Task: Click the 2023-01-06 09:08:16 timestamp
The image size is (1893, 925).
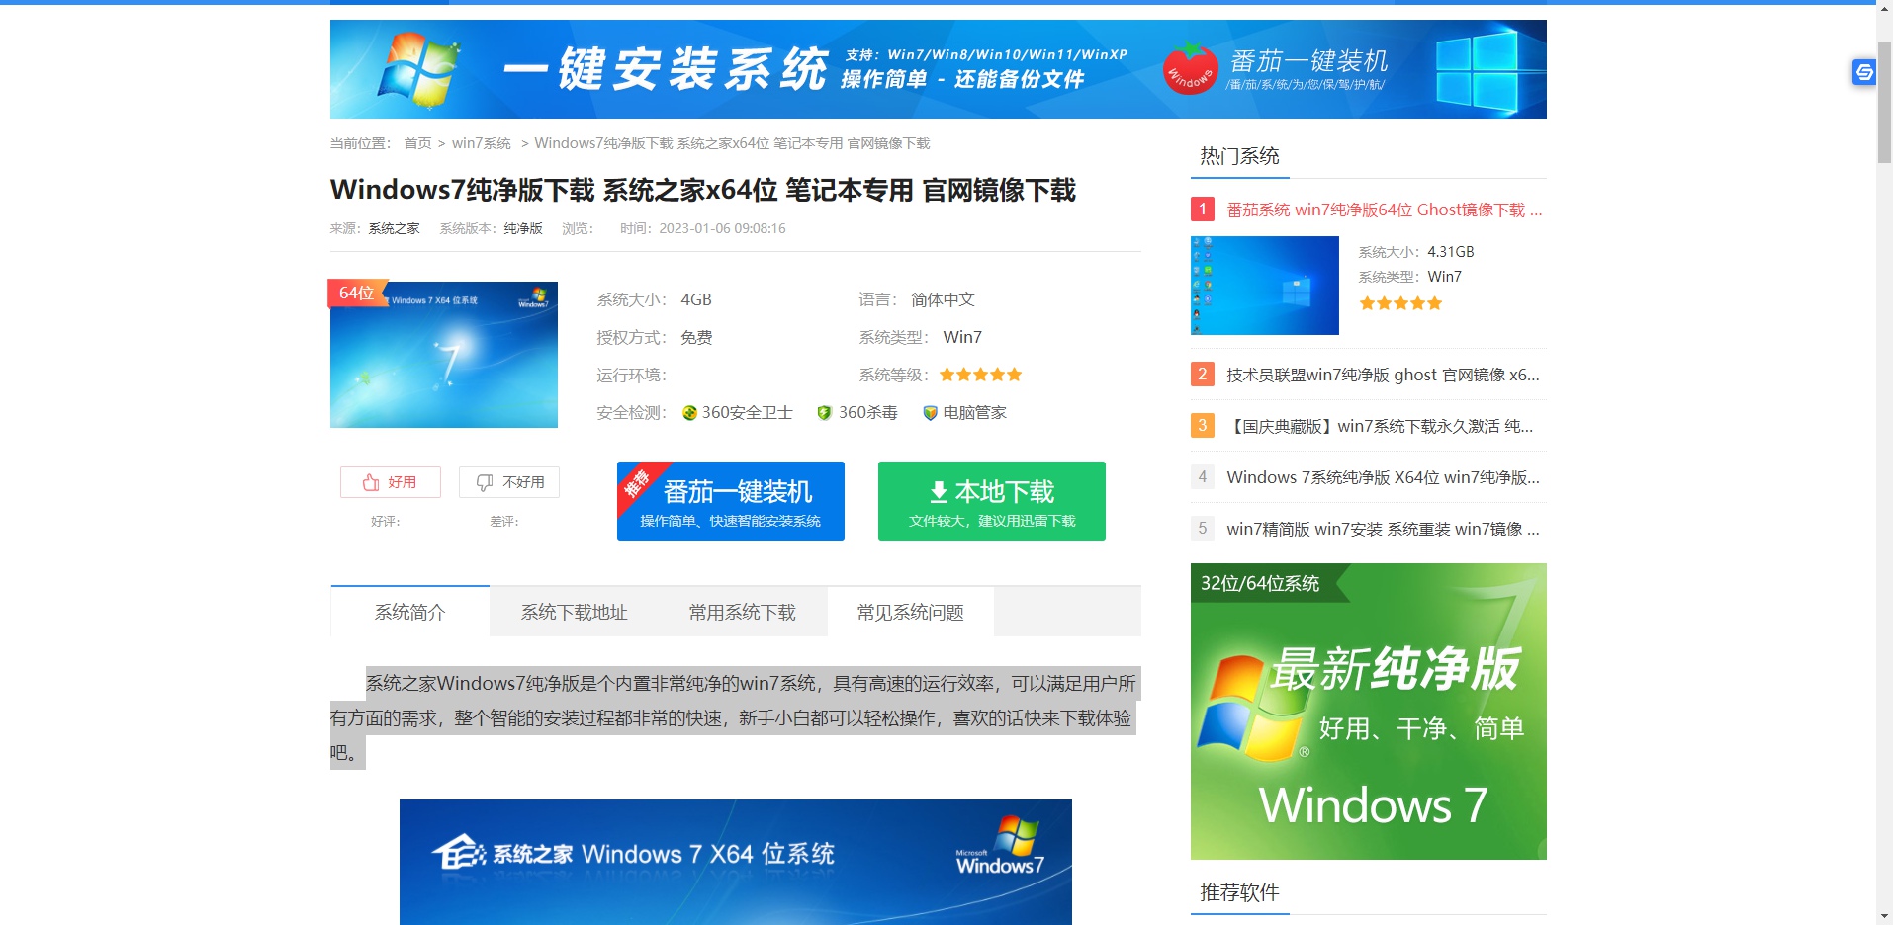Action: [x=722, y=228]
